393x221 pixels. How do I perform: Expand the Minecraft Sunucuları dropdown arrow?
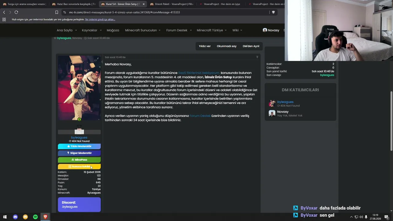159,30
